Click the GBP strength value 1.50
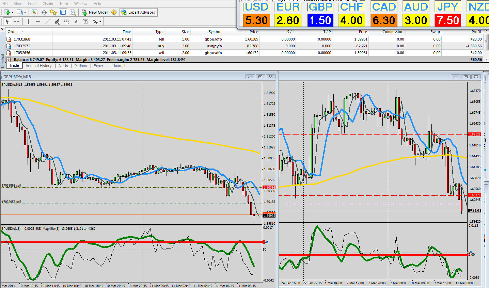Viewport: 489px width, 288px height. 320,20
